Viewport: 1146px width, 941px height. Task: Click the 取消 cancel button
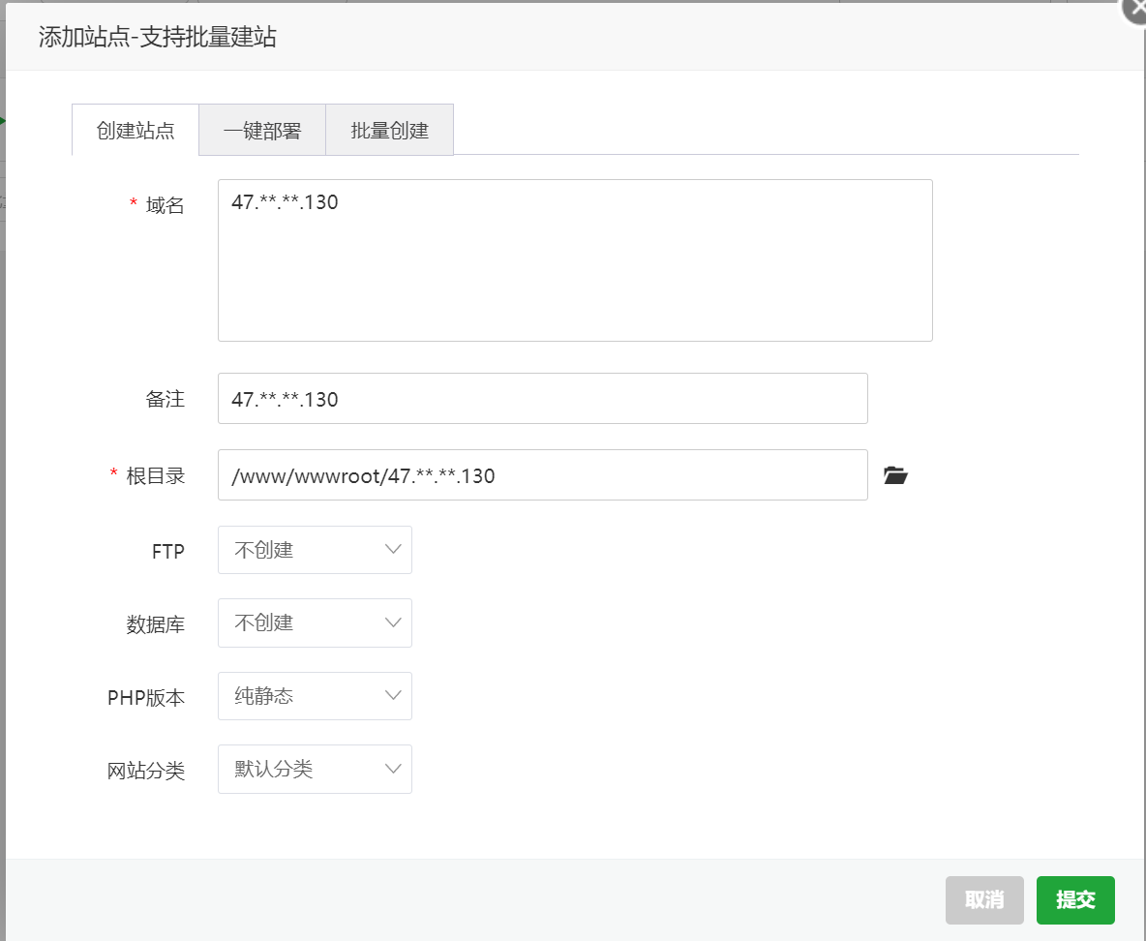pyautogui.click(x=984, y=900)
